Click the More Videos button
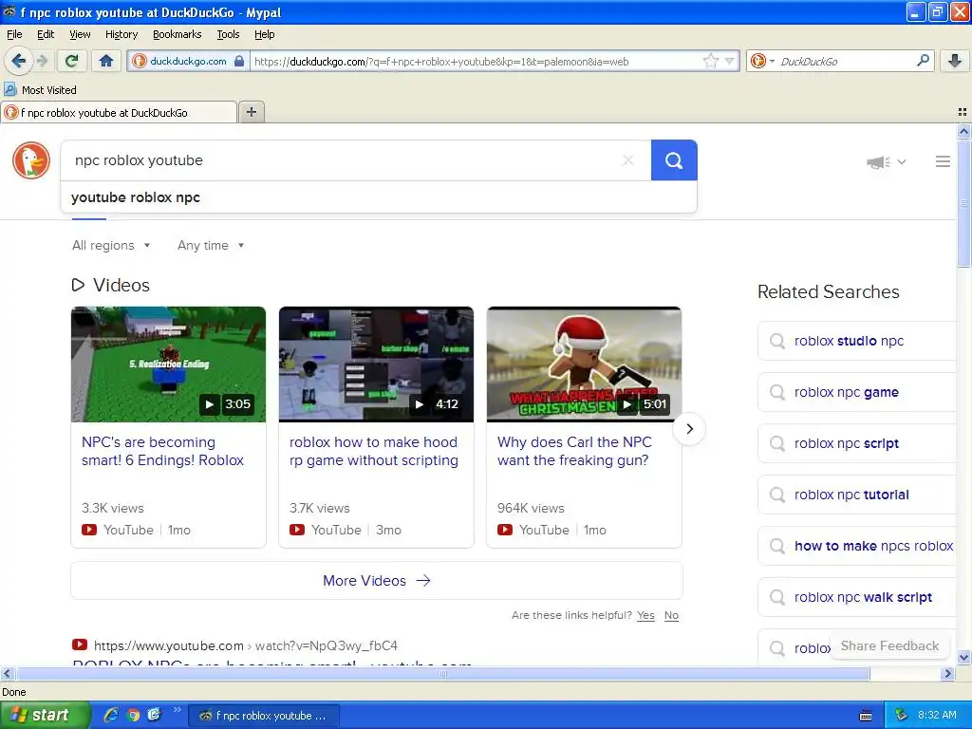 click(x=377, y=580)
